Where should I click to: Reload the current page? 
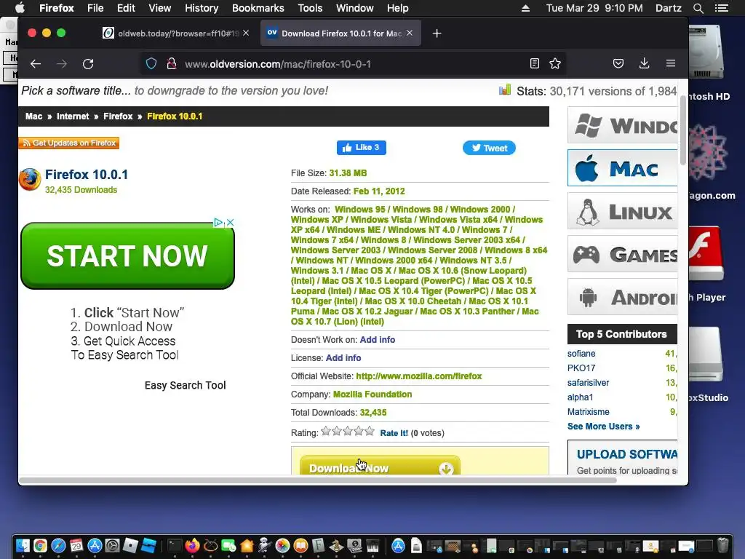pos(88,64)
